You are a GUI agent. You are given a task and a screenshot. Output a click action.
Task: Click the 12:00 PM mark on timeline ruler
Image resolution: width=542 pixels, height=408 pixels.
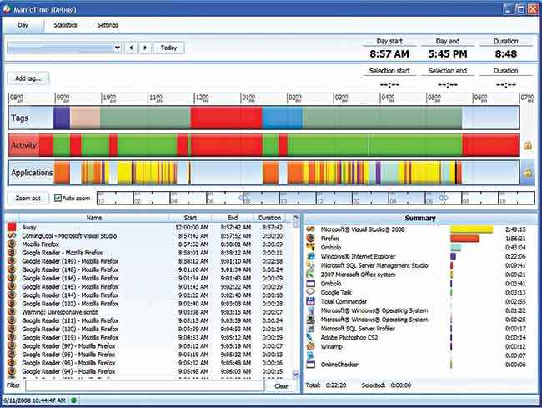tap(202, 98)
